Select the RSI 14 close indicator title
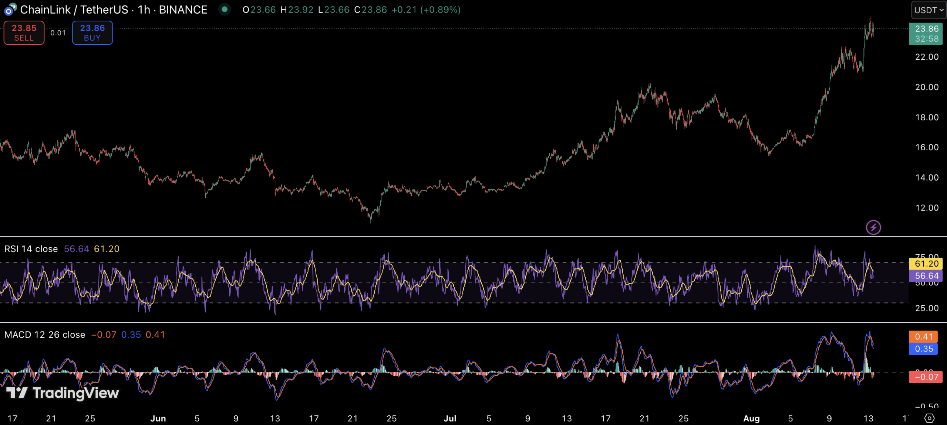Image resolution: width=947 pixels, height=425 pixels. click(31, 249)
